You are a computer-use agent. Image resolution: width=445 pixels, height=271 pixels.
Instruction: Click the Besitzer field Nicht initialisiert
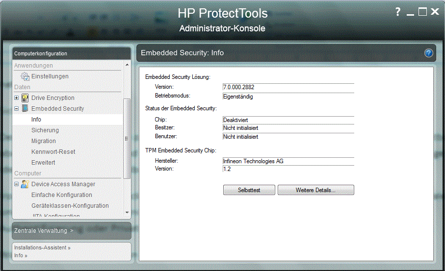pyautogui.click(x=288, y=128)
